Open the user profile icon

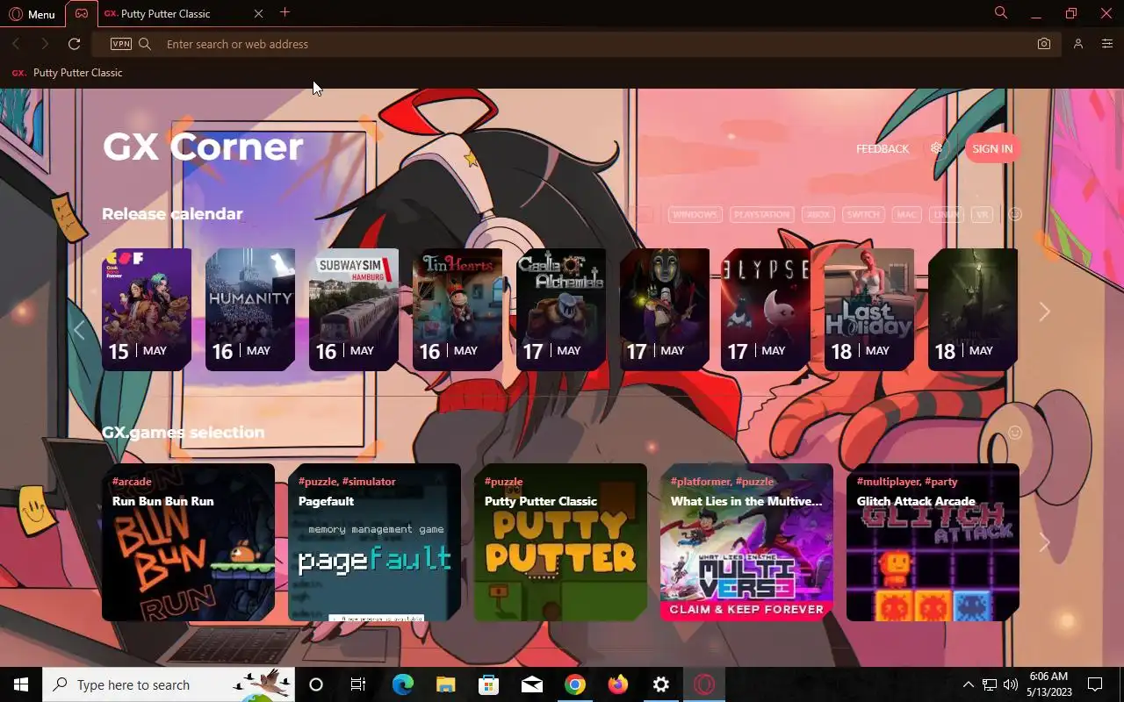[1078, 44]
